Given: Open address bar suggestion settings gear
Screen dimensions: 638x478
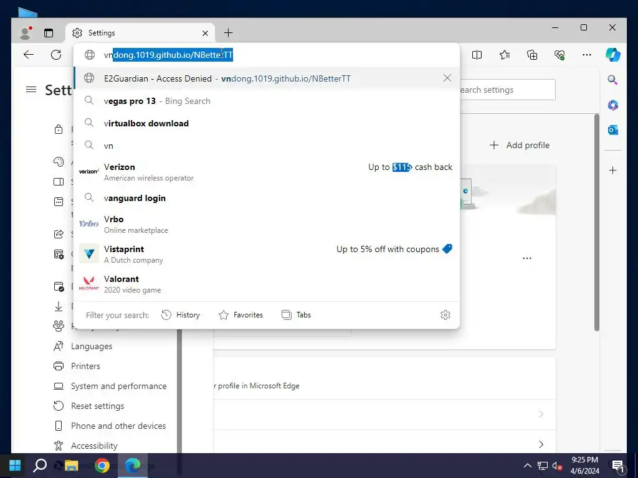Looking at the screenshot, I should point(445,315).
